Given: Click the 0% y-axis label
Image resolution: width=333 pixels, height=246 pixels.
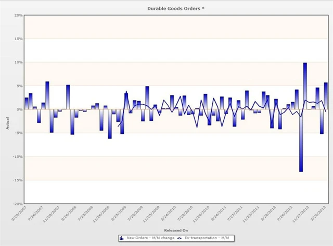Looking at the screenshot, I should [19, 109].
